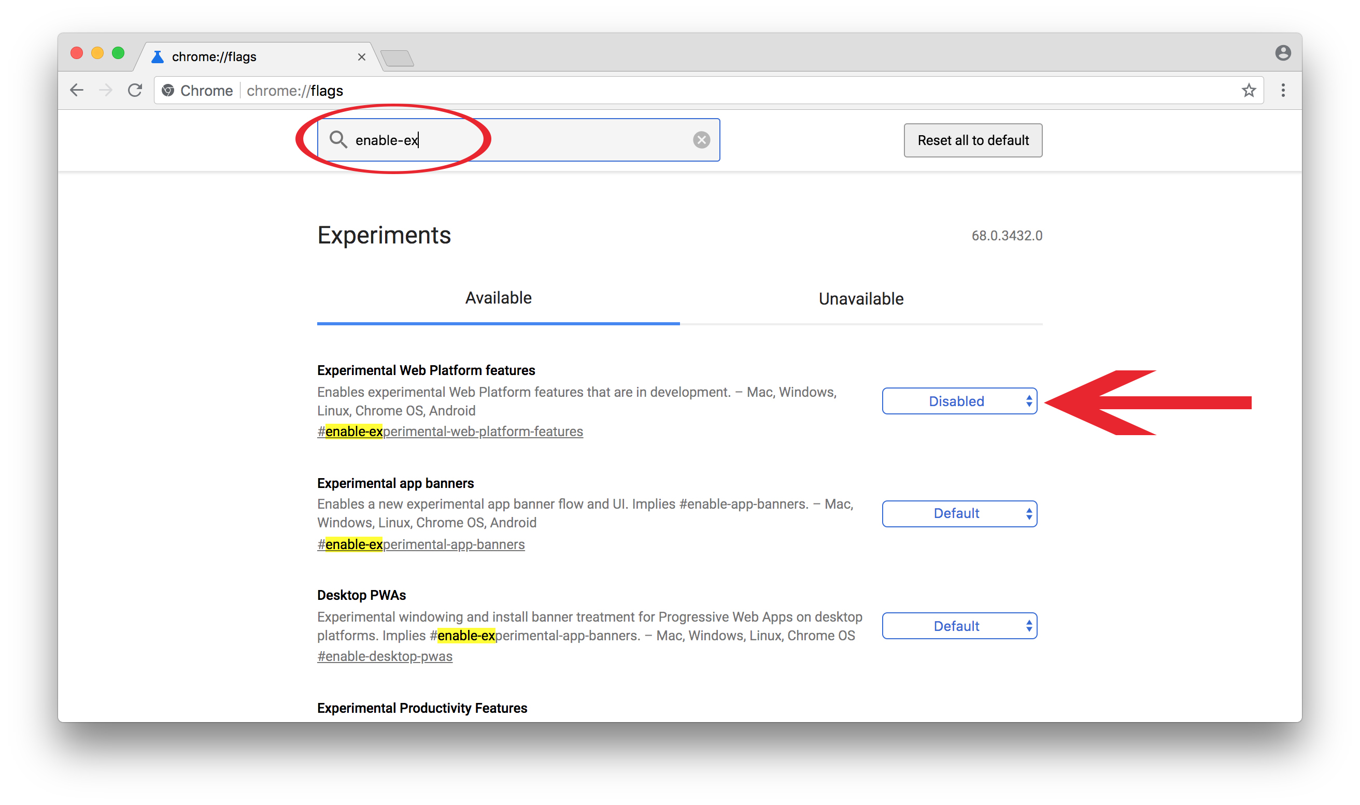Image resolution: width=1360 pixels, height=805 pixels.
Task: Bookmark this page with the star icon
Action: [1249, 90]
